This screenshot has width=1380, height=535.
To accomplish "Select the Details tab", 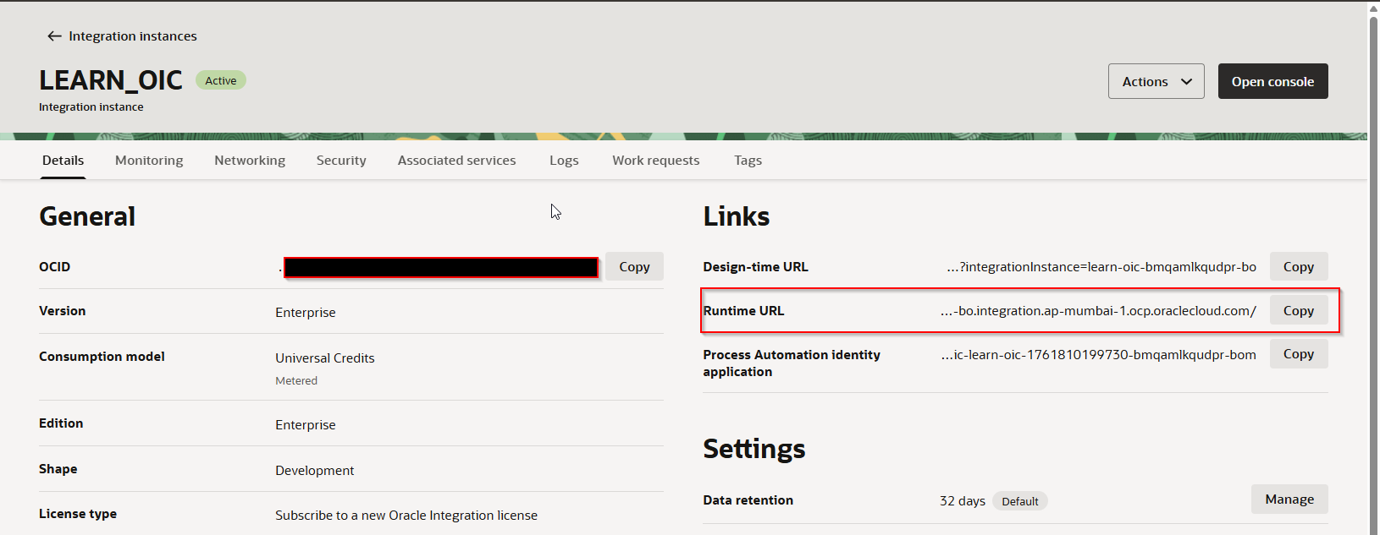I will (63, 161).
